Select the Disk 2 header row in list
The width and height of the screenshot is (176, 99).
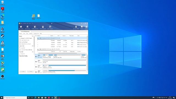[x=62, y=49]
